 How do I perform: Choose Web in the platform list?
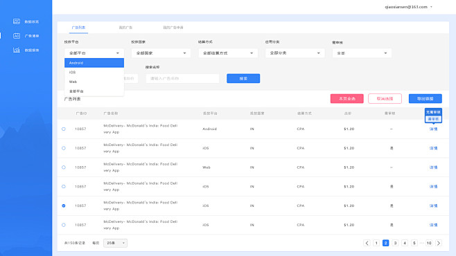[x=94, y=82]
